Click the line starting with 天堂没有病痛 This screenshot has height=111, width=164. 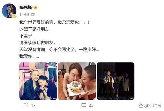pos(61,50)
